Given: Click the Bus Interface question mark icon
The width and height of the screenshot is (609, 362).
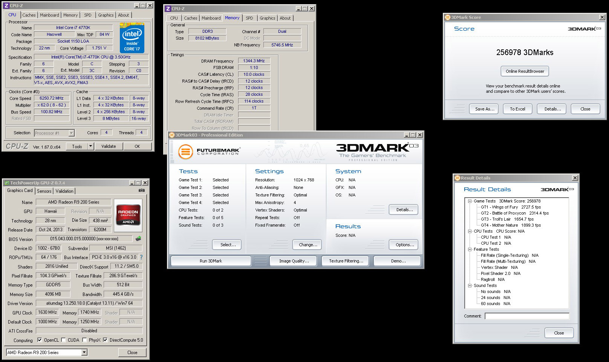Looking at the screenshot, I should (141, 257).
